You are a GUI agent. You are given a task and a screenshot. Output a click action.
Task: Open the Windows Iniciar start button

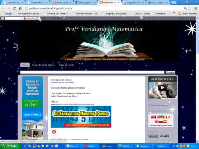[x=10, y=146]
